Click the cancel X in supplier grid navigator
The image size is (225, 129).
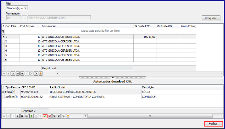31,74
